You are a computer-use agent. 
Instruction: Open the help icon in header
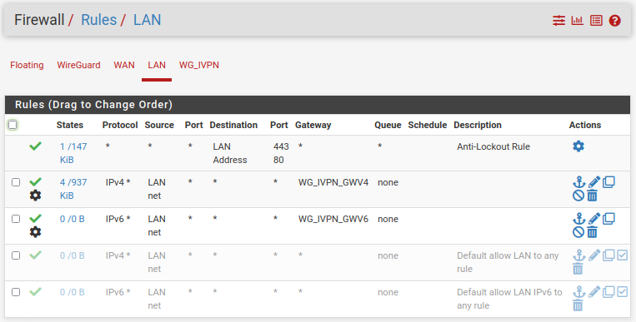614,20
